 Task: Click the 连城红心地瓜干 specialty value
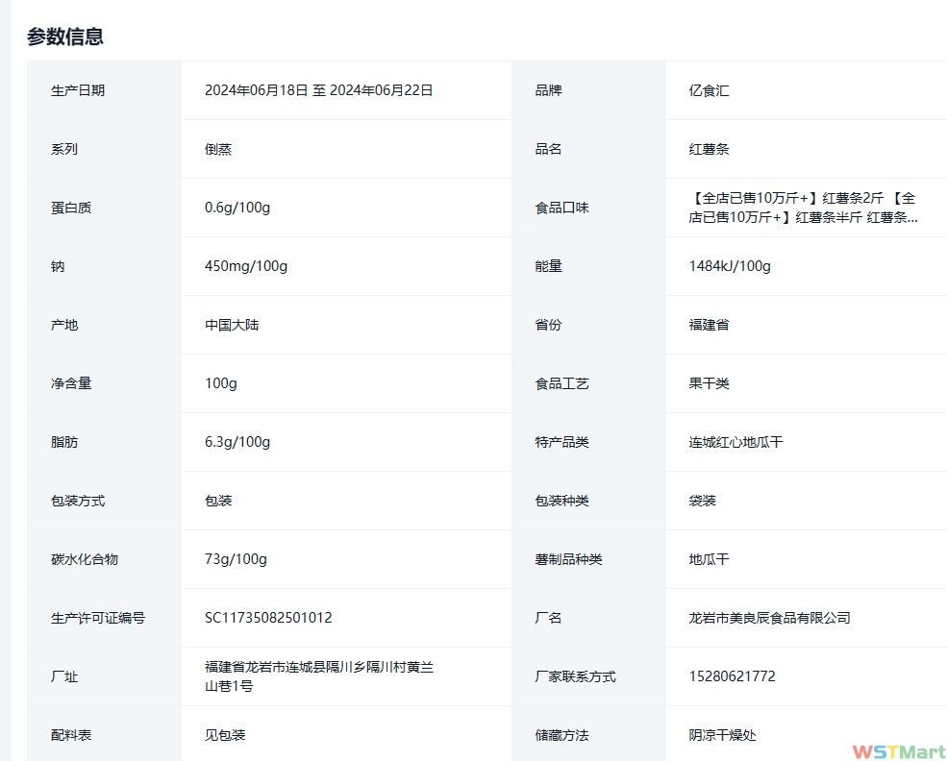735,442
